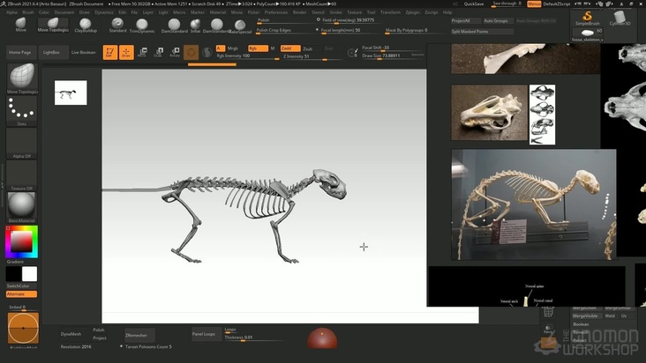Open the Render menu
Viewport: 646px width, 363px height.
(x=299, y=12)
